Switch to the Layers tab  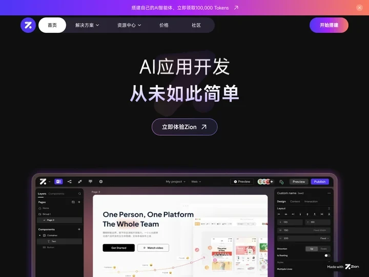42,194
